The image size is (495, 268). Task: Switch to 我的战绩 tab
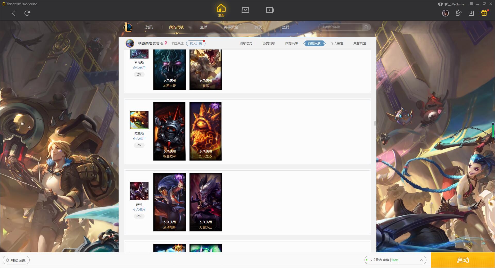(176, 27)
